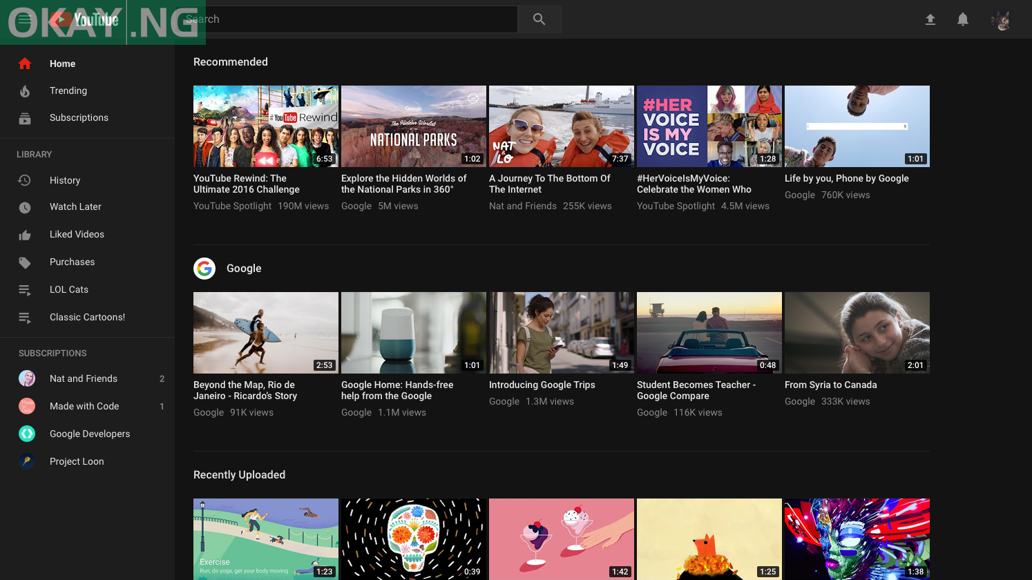1032x580 pixels.
Task: Open the Classic Cartoons! playlist
Action: coord(87,317)
